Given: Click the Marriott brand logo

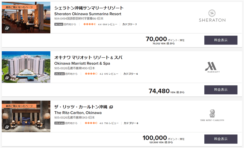Looking at the screenshot, I should point(213,67).
